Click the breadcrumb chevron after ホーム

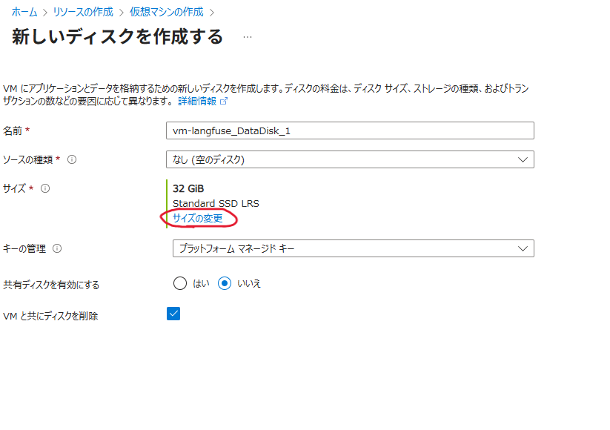click(x=46, y=11)
